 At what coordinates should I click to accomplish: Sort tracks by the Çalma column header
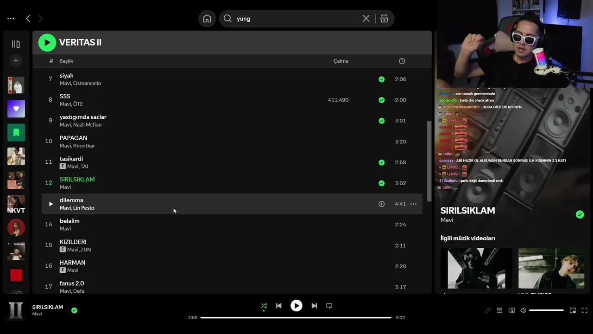click(341, 61)
